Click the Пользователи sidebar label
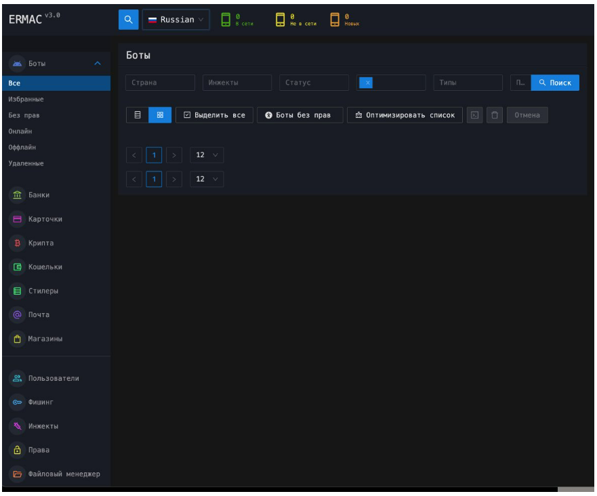The width and height of the screenshot is (597, 496). point(54,378)
